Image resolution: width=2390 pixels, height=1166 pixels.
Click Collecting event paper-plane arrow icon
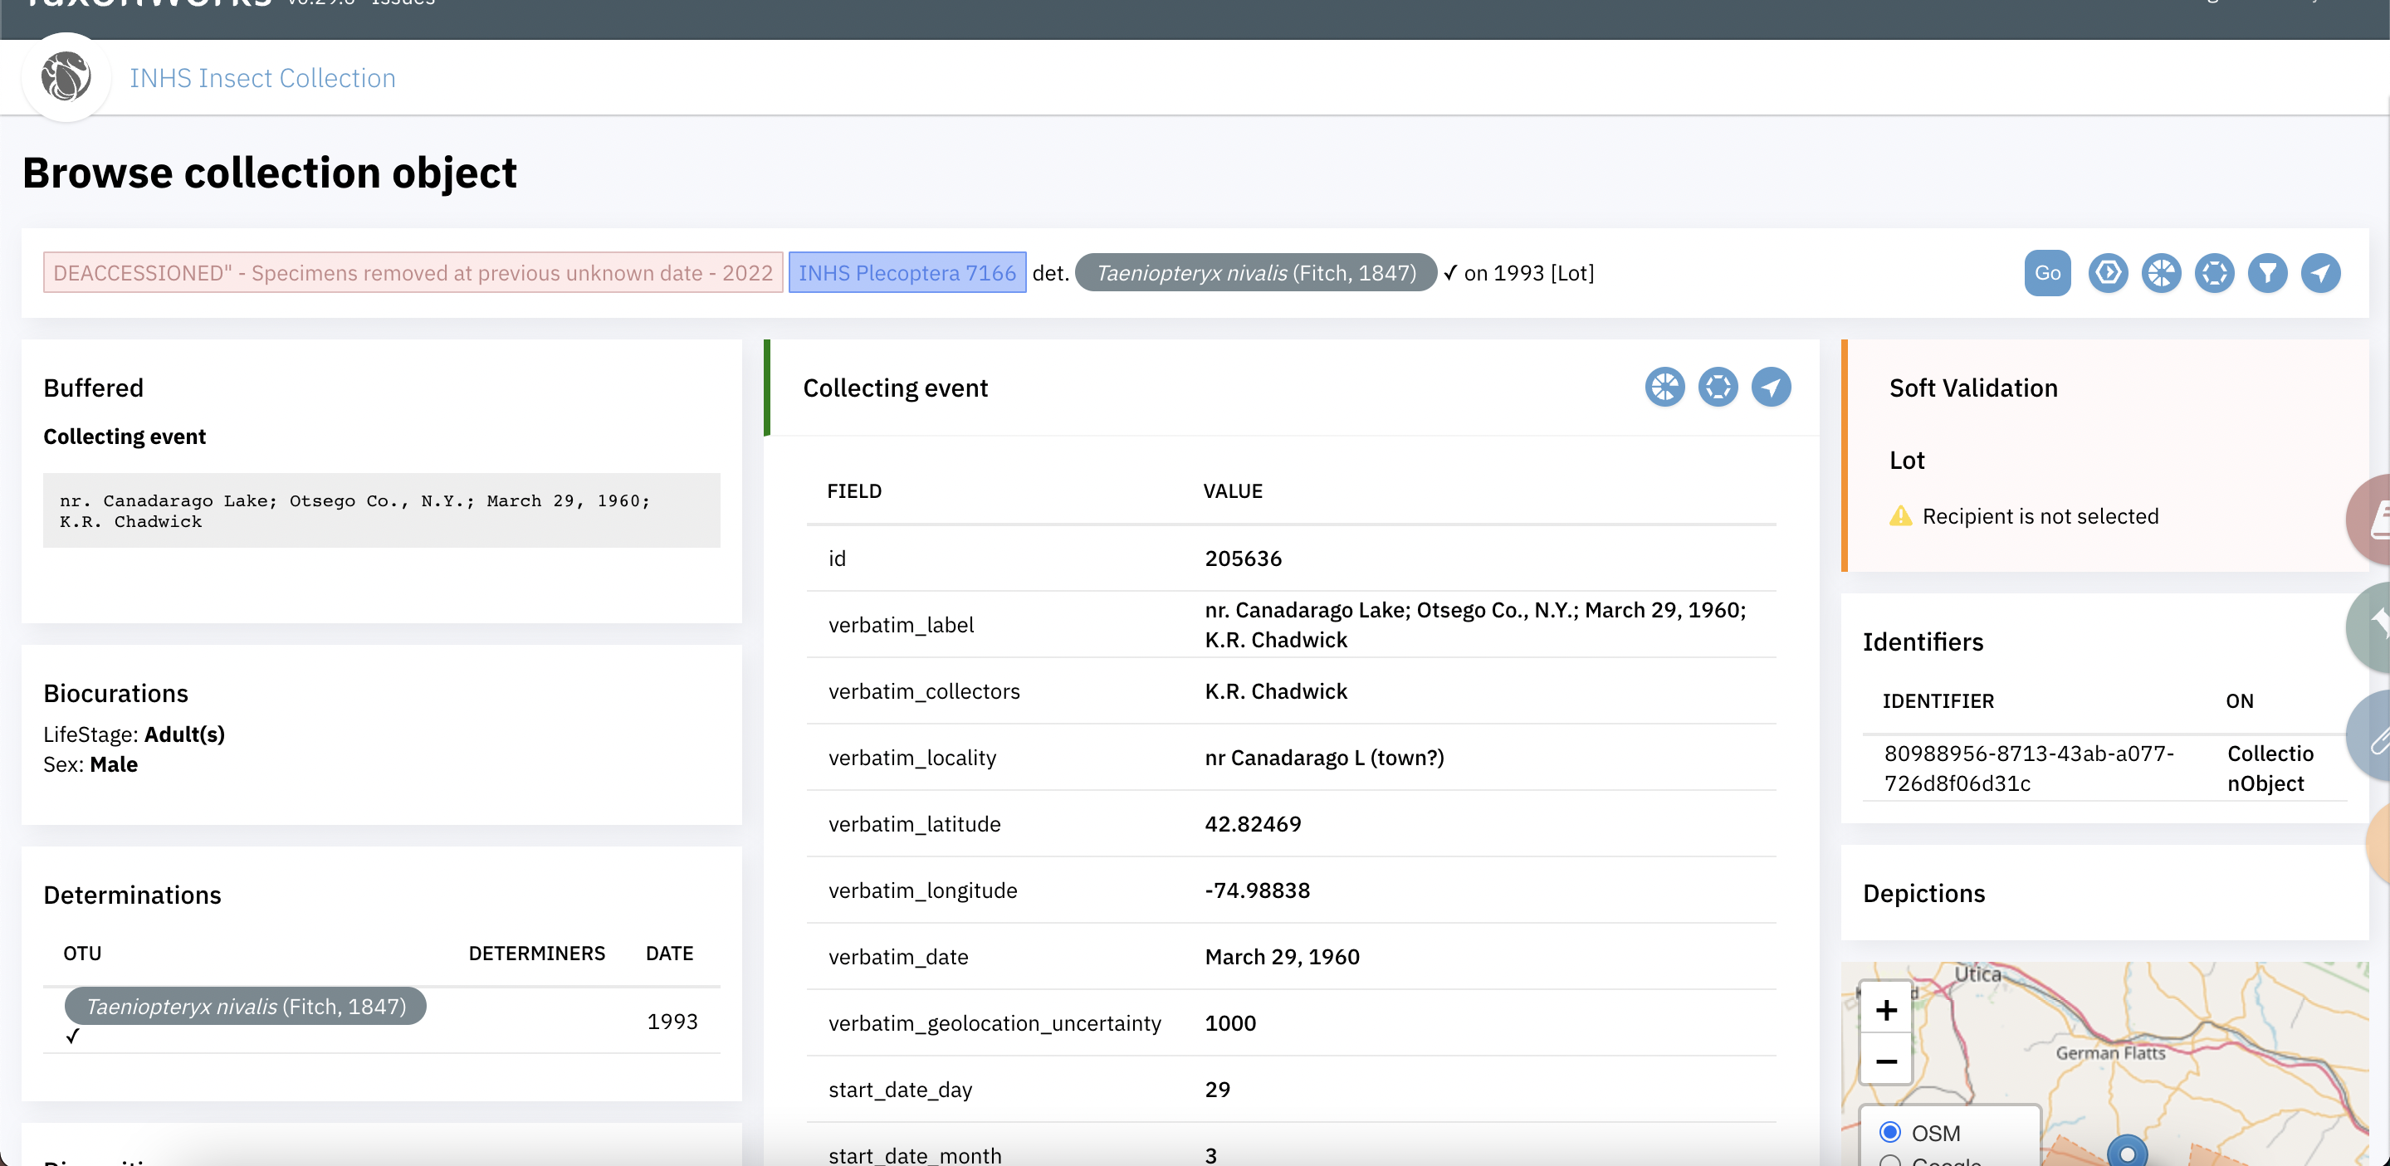(x=1770, y=387)
